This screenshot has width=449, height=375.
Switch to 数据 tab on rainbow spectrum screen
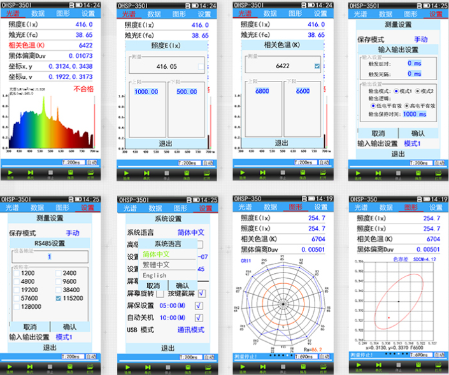pos(38,13)
